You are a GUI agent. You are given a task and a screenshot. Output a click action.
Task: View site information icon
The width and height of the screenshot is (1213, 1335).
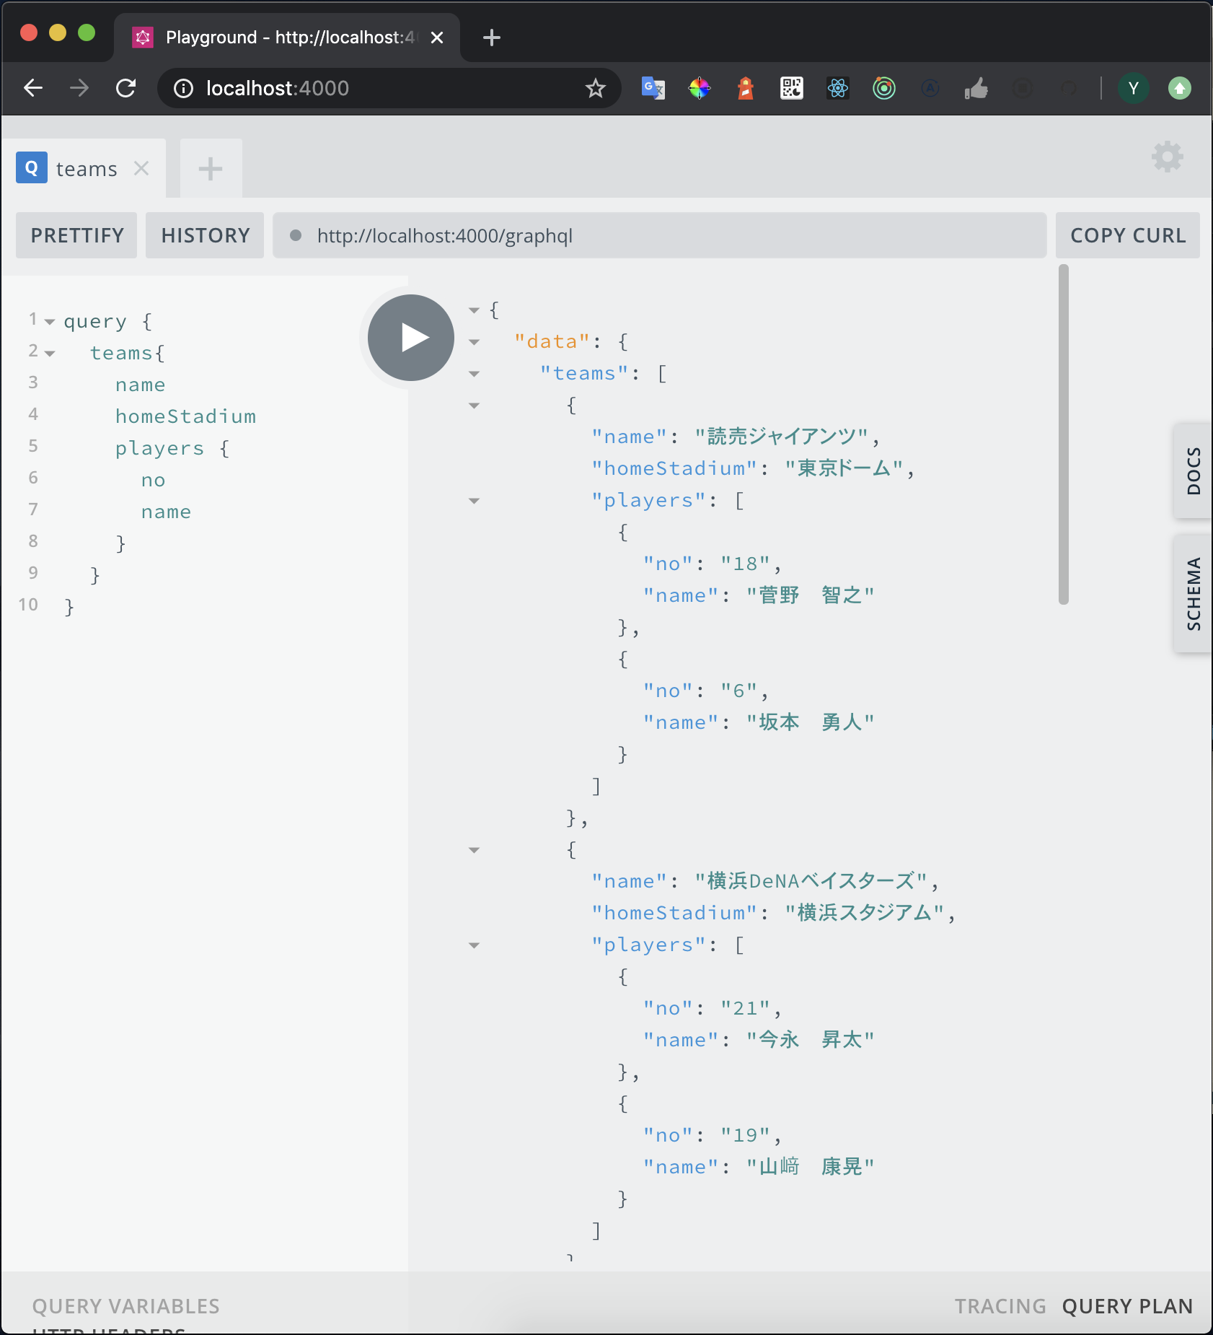click(x=184, y=88)
